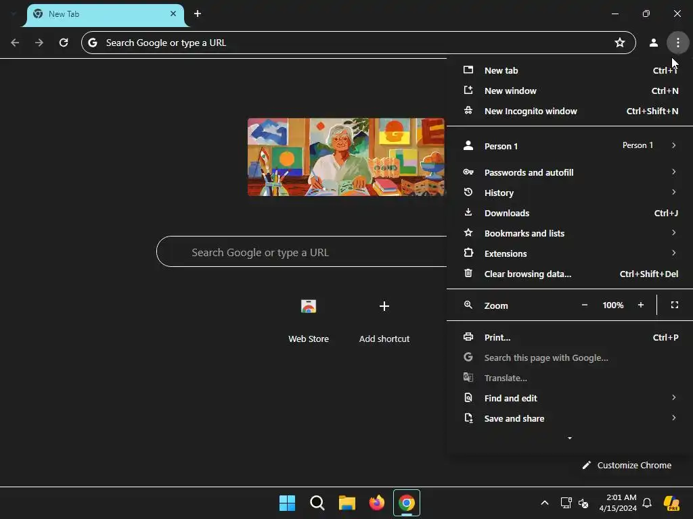Screen dimensions: 693x519
Task: Choose New tab from menu
Action: (x=570, y=70)
